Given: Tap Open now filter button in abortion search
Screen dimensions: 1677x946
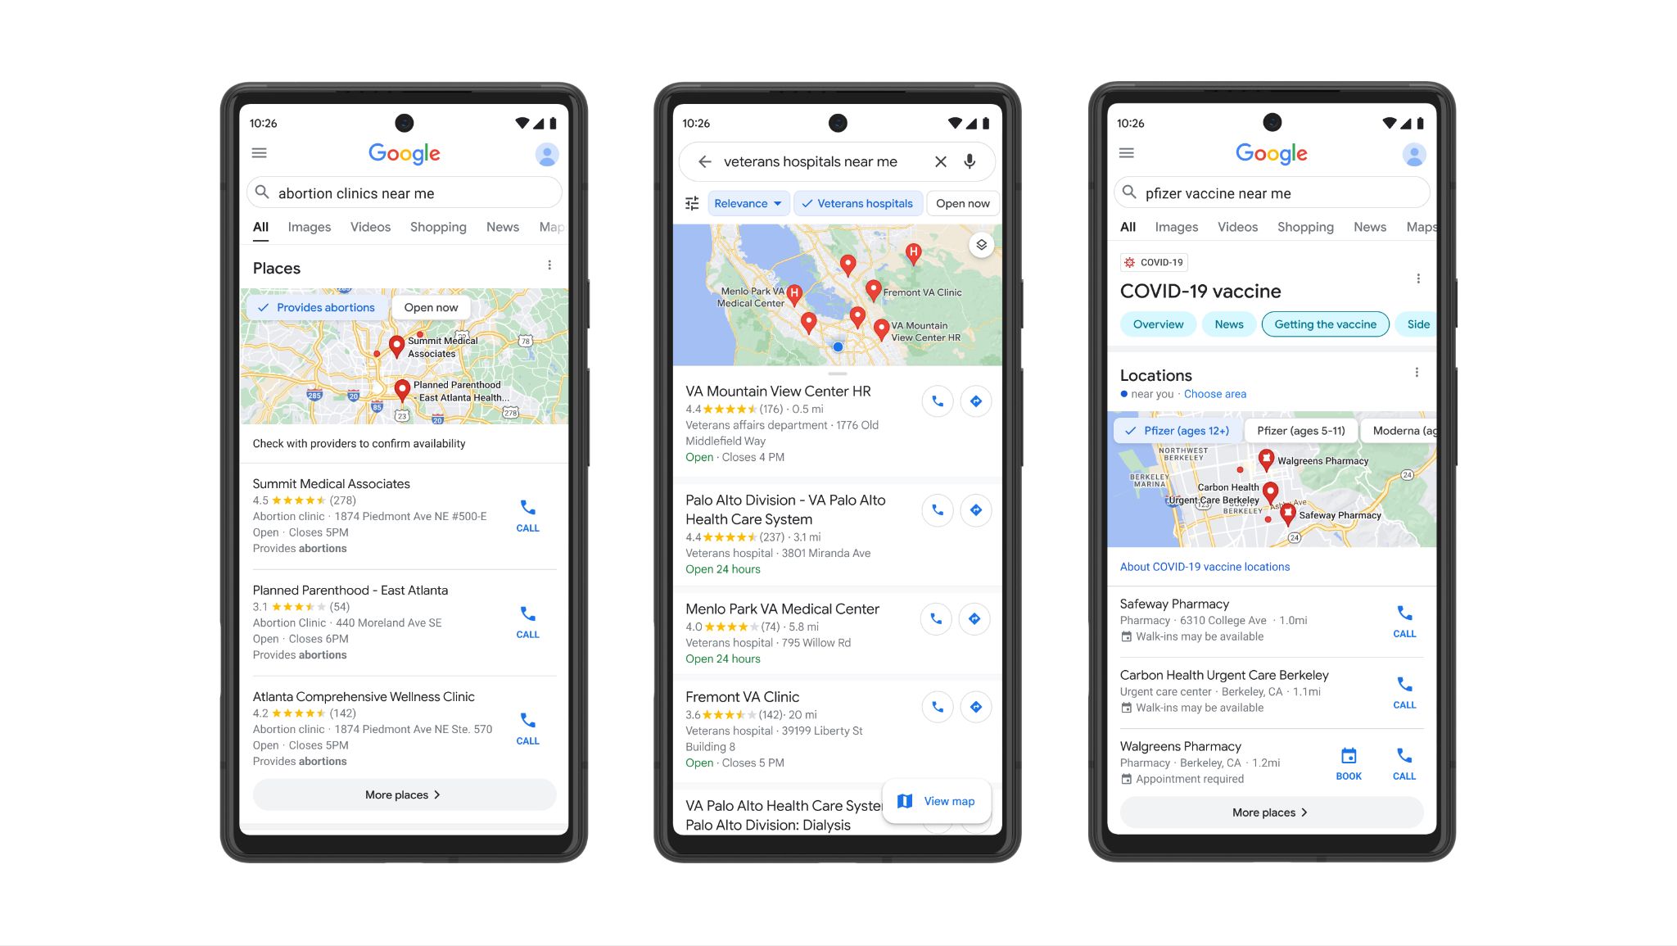Looking at the screenshot, I should 430,306.
